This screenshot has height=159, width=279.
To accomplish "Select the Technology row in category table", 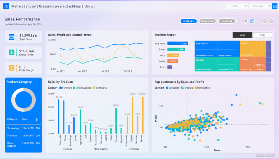I will pos(23,128).
